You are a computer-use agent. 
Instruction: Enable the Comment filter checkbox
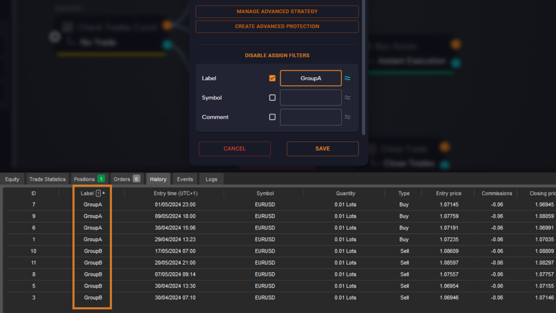tap(272, 117)
